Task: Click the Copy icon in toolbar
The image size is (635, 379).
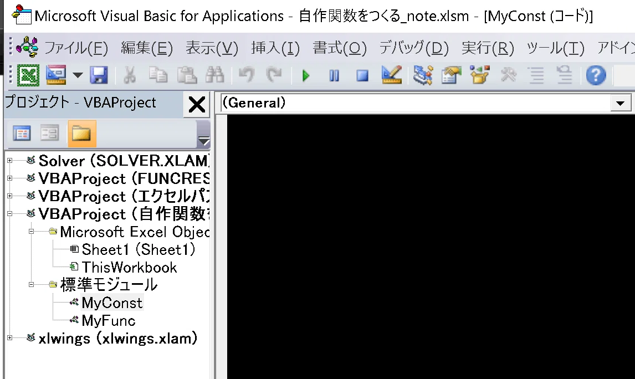Action: [x=158, y=75]
